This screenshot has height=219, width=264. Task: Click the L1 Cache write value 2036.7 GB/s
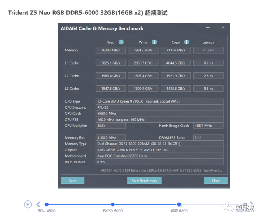(143, 63)
